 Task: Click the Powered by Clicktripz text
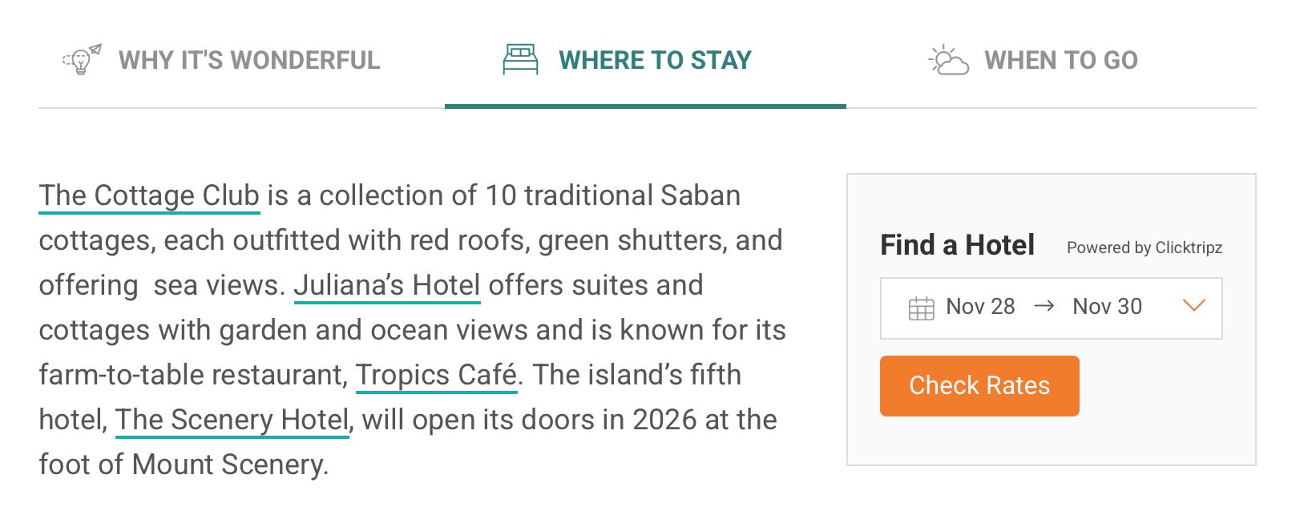[1144, 247]
